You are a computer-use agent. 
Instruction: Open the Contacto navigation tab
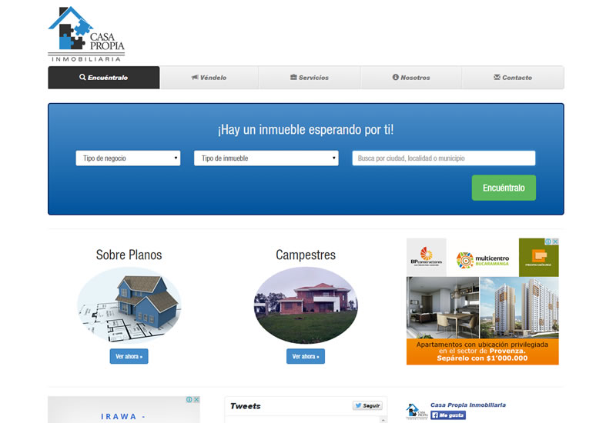pos(513,78)
